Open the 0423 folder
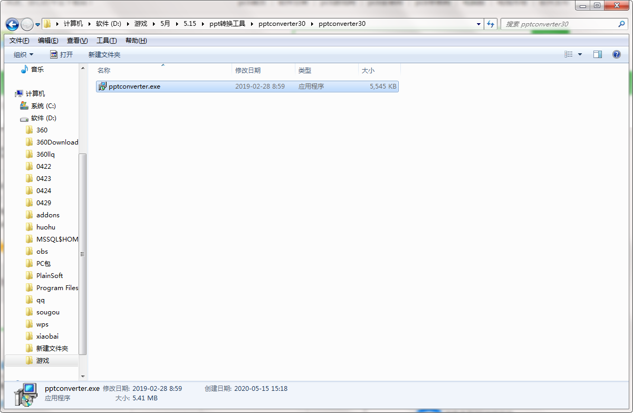This screenshot has width=633, height=413. pyautogui.click(x=44, y=178)
